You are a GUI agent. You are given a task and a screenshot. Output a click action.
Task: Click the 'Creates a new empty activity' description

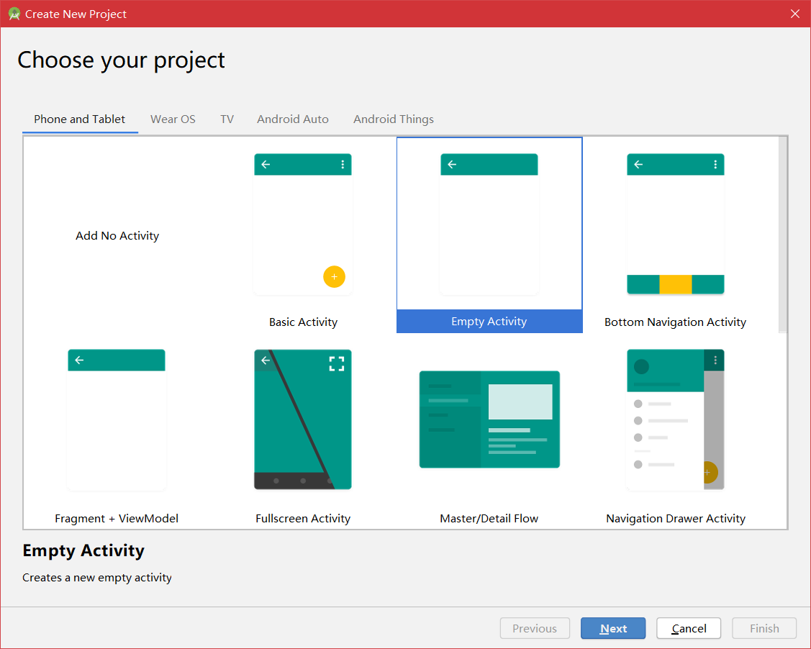[x=96, y=578]
